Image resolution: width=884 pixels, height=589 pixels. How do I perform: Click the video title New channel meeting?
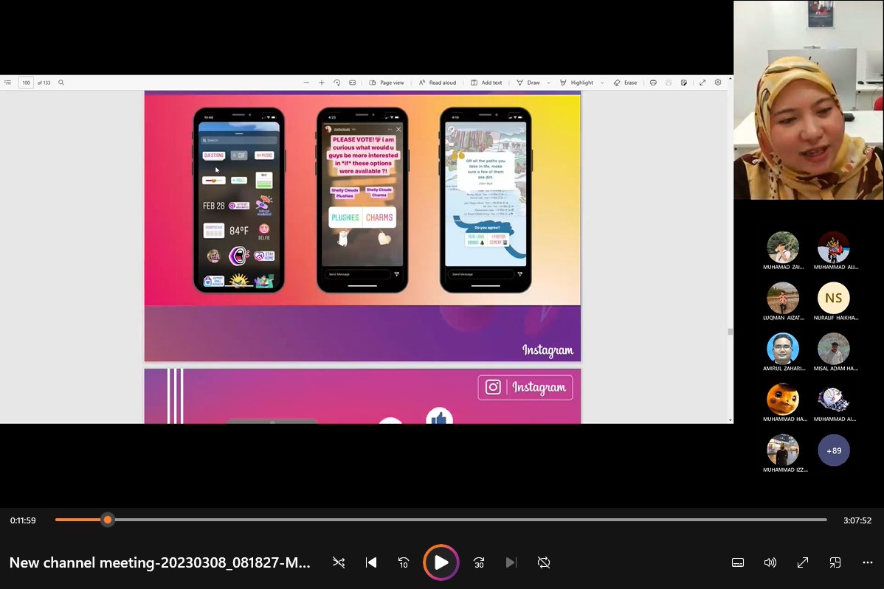159,562
